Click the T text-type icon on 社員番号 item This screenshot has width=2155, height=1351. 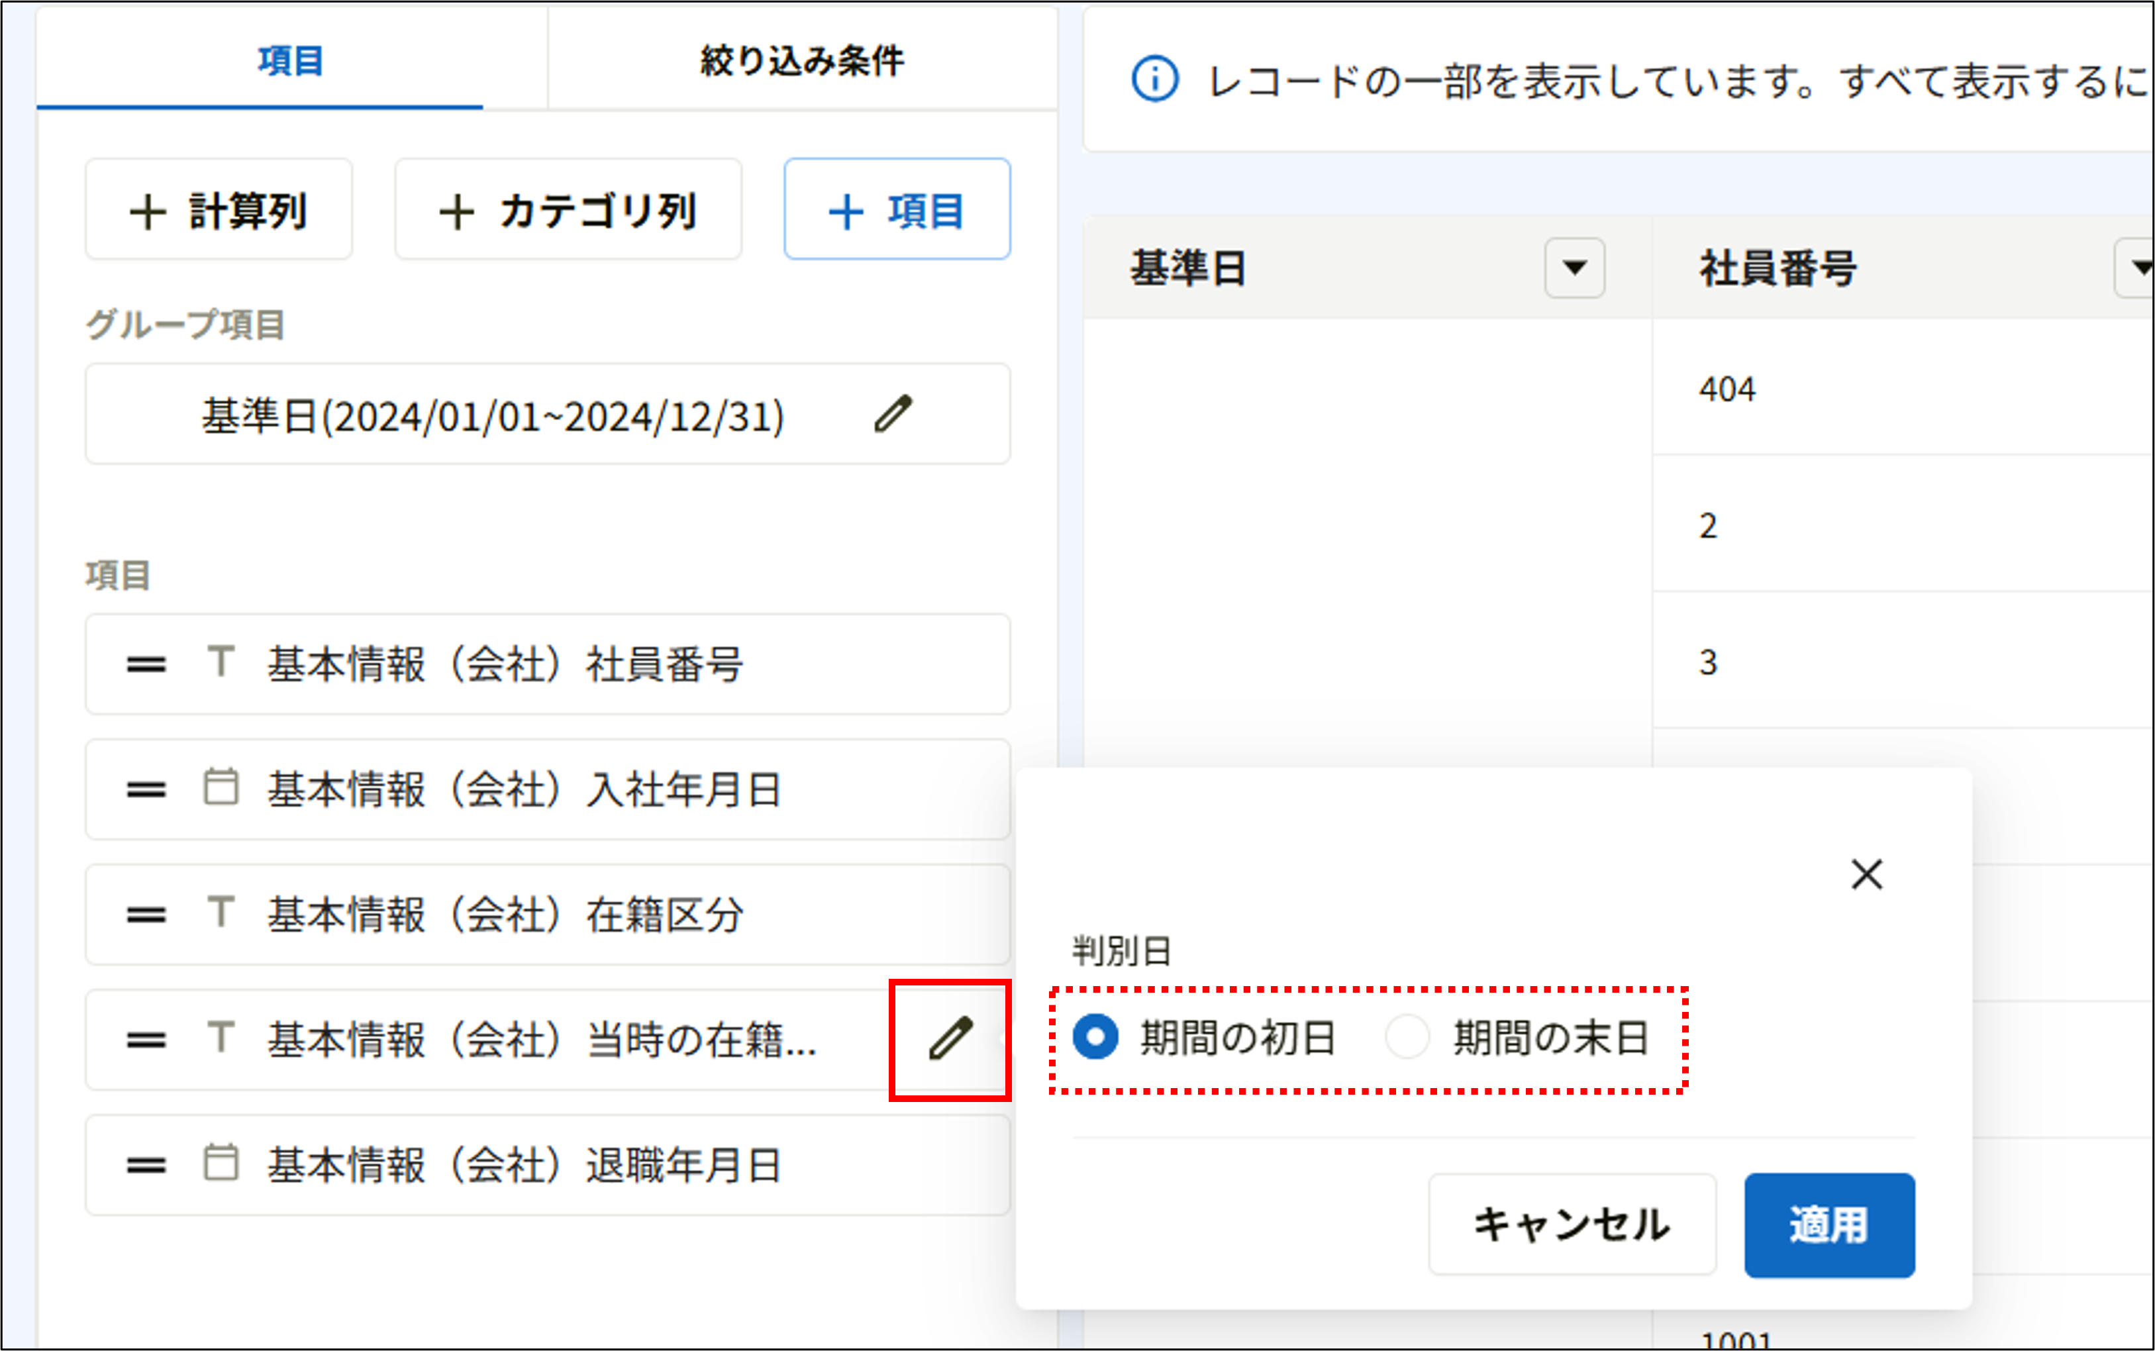click(x=220, y=664)
